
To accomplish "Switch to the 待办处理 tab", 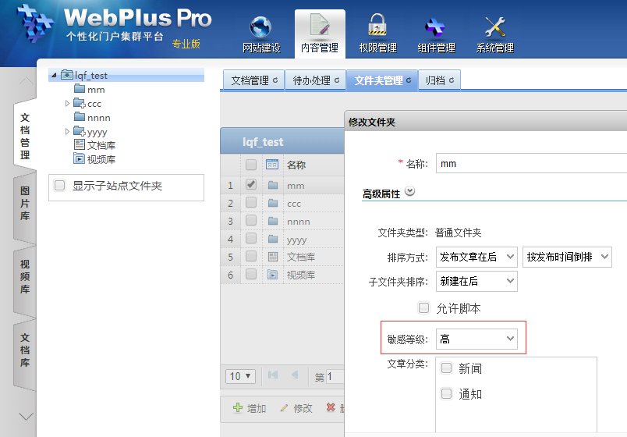I will [316, 80].
